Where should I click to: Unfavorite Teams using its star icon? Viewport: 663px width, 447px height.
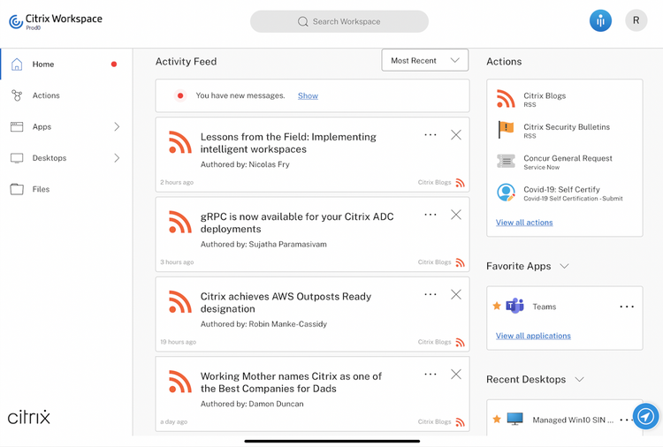pos(497,306)
